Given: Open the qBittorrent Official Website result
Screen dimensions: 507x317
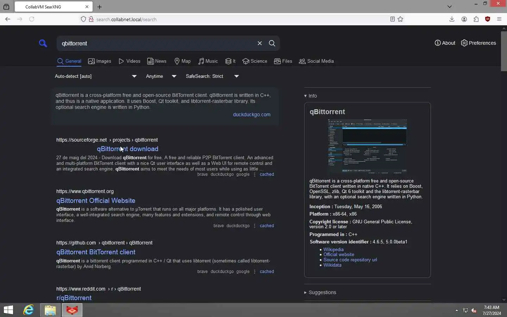Looking at the screenshot, I should (x=96, y=200).
